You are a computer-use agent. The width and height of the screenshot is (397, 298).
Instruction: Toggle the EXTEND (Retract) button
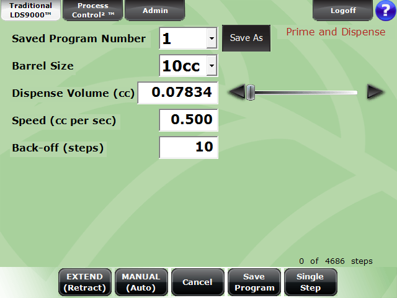point(85,282)
